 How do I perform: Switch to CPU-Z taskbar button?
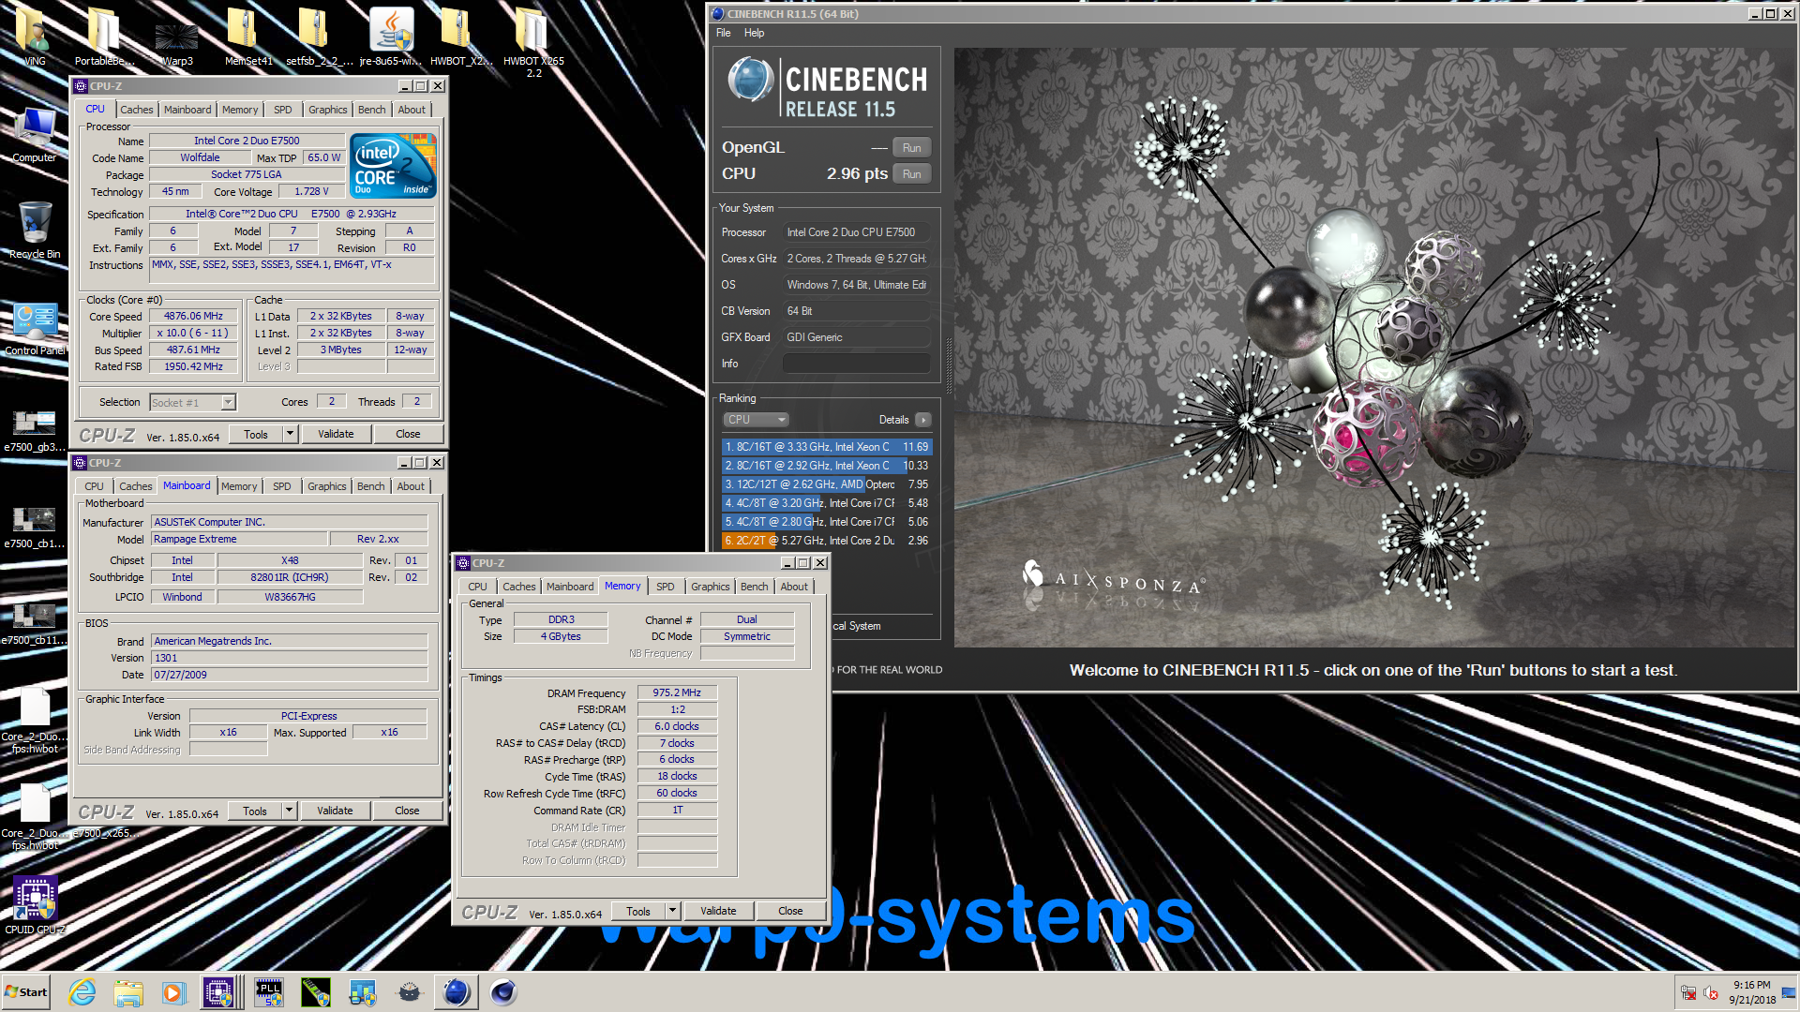[219, 992]
